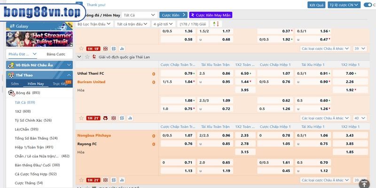This screenshot has width=376, height=188.
Task: Open scoreboard icon for Uthai Thani match
Action: point(122,118)
